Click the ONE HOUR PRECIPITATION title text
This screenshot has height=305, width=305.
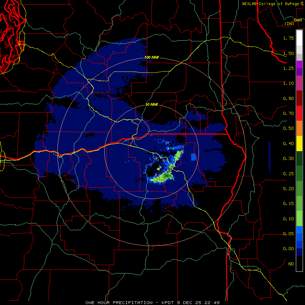tap(119, 303)
